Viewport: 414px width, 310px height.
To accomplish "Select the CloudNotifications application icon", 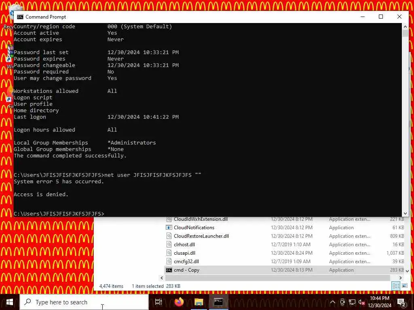I will click(x=169, y=228).
